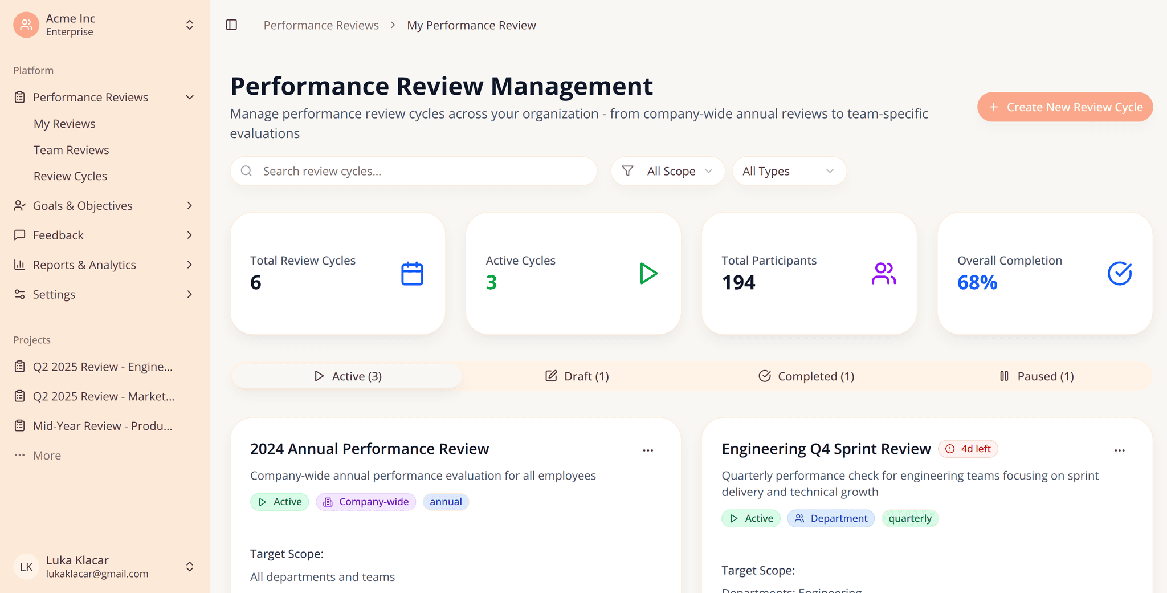This screenshot has width=1167, height=593.
Task: Open the All Scope filter dropdown
Action: (x=668, y=171)
